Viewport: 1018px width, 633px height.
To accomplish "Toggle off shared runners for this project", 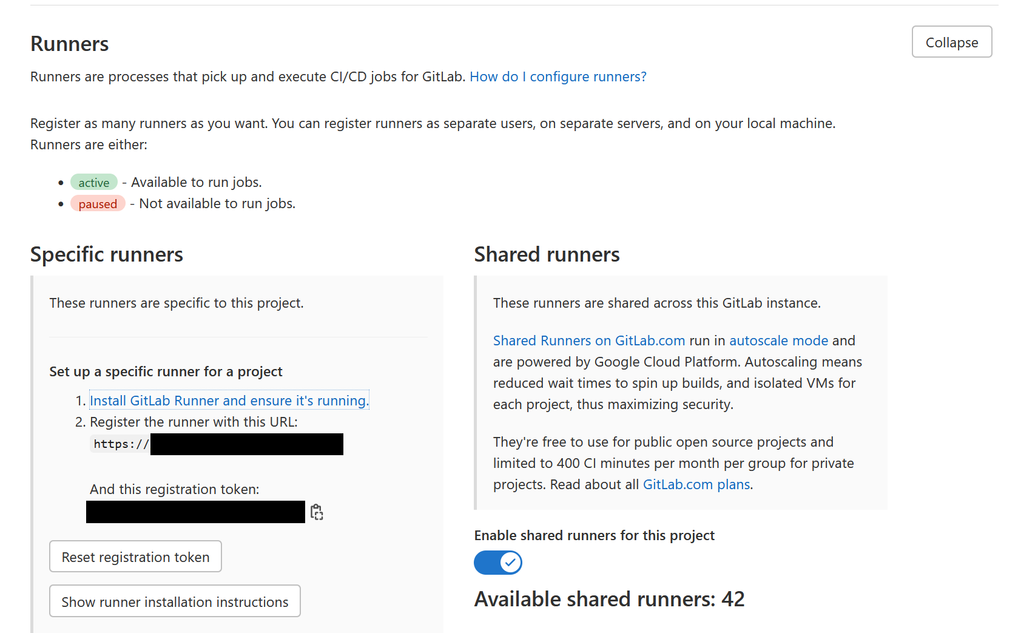I will [x=497, y=563].
